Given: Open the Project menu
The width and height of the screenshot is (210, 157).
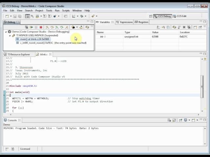Looking at the screenshot, I should pos(39,10).
